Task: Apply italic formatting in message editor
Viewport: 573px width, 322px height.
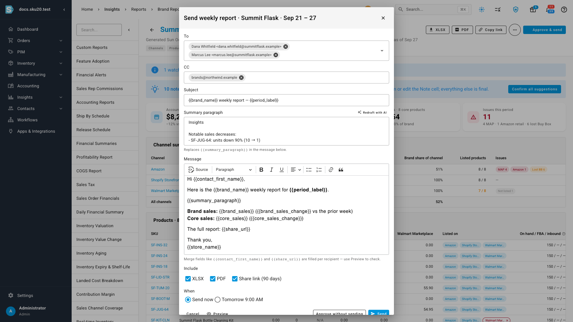Action: click(x=271, y=170)
